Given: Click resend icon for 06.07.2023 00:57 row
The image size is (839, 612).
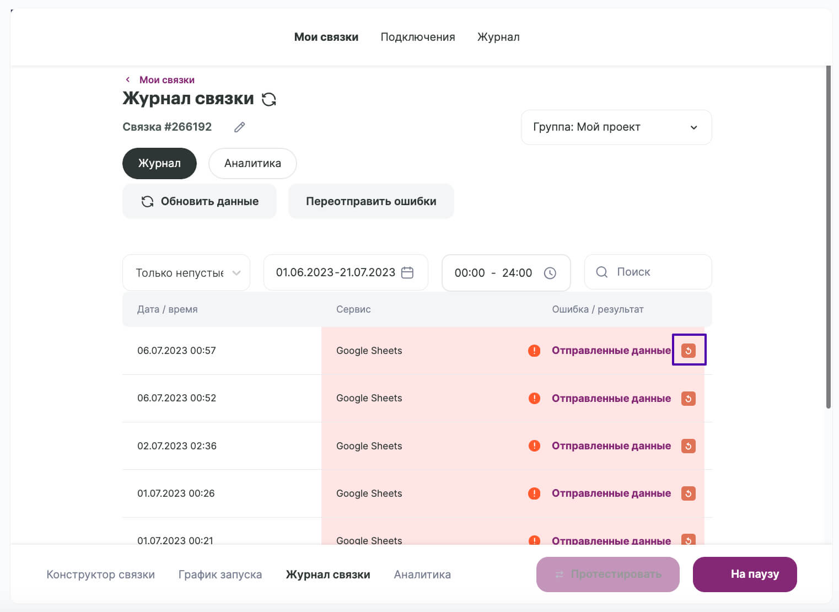Looking at the screenshot, I should point(689,351).
